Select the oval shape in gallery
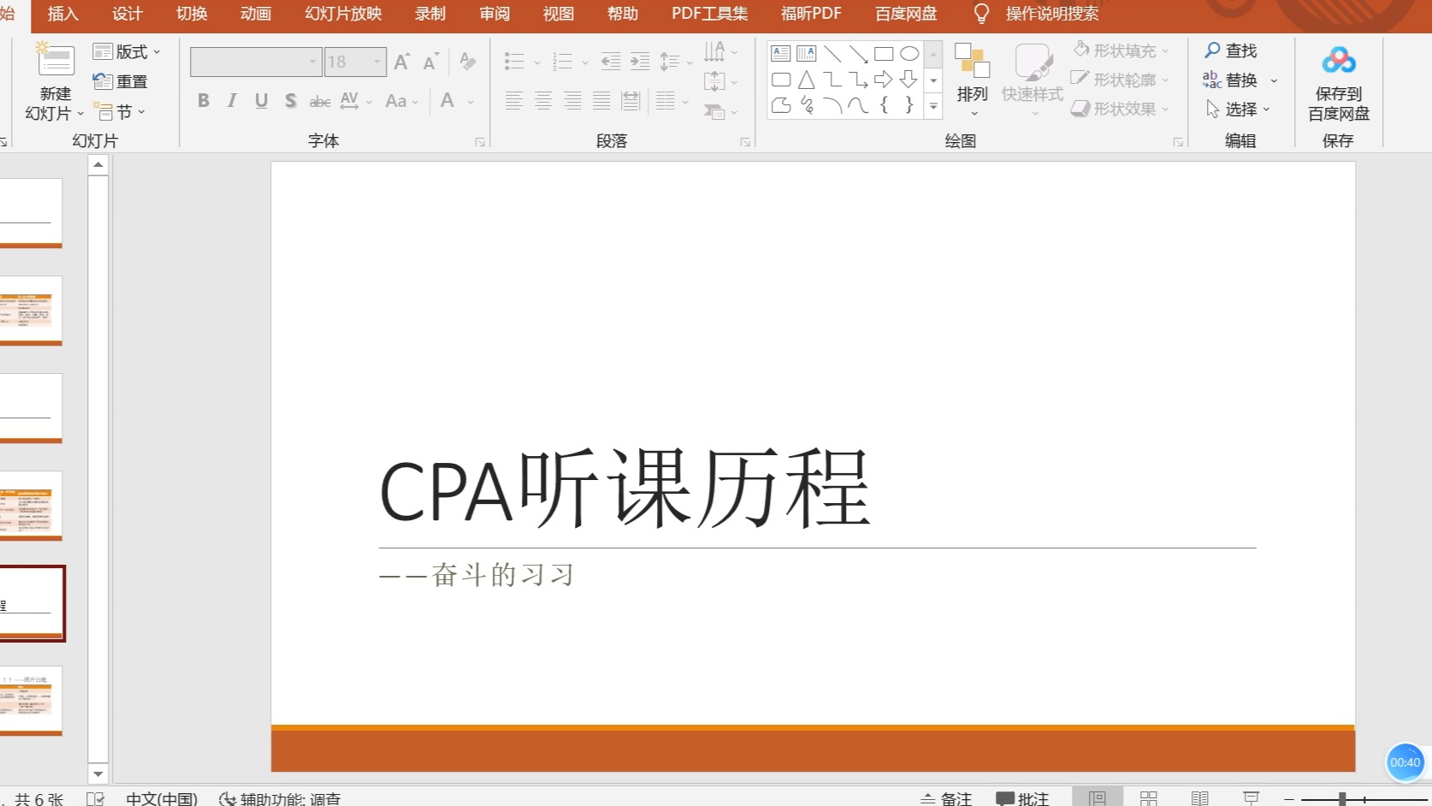 coord(909,54)
